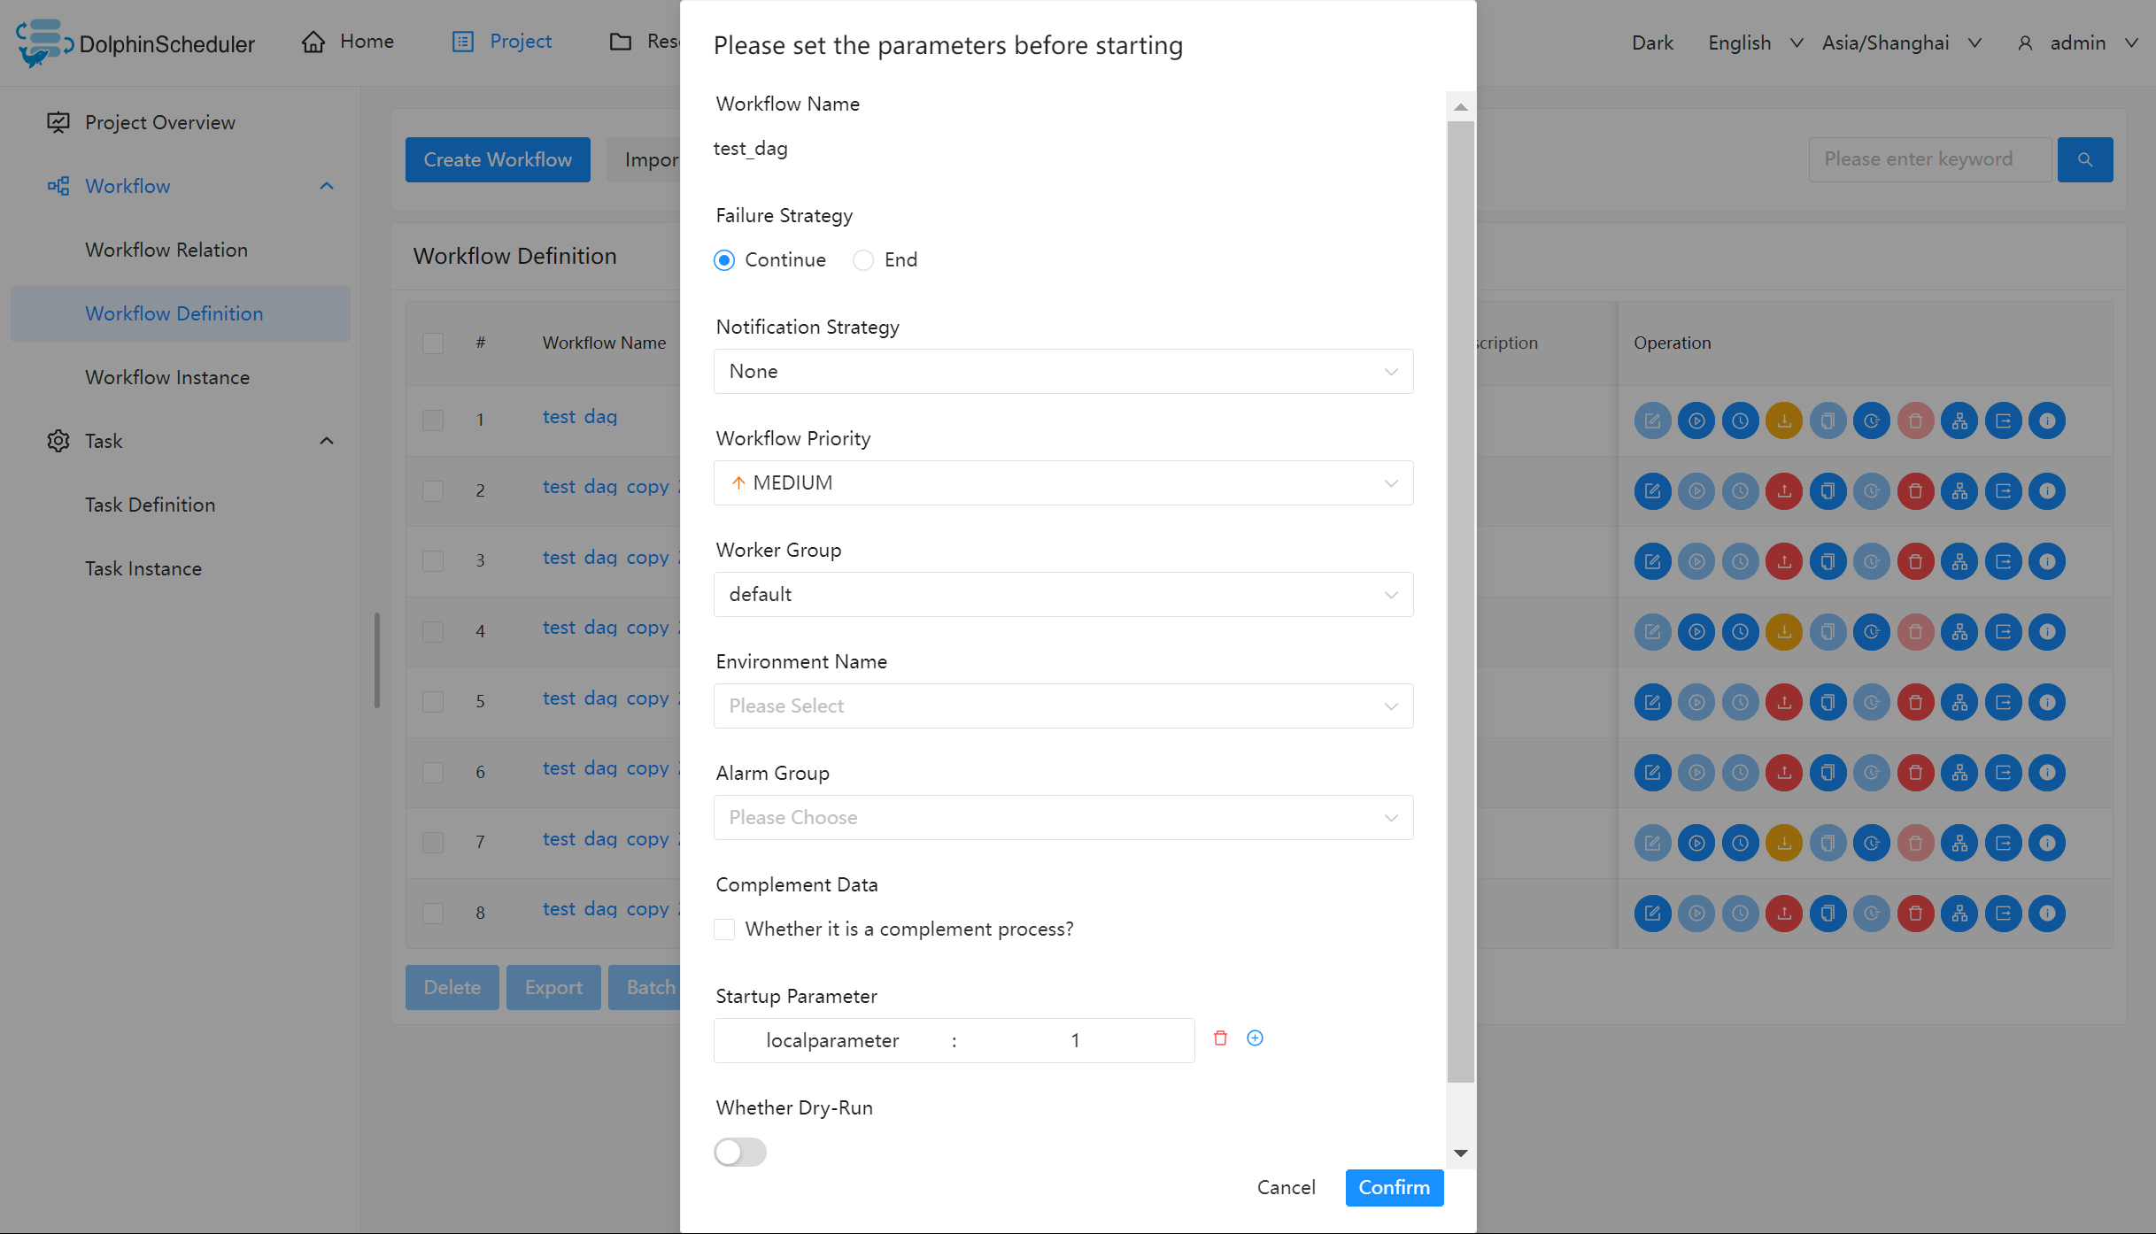The image size is (2156, 1234).
Task: Open the Notification Strategy dropdown
Action: pyautogui.click(x=1063, y=371)
